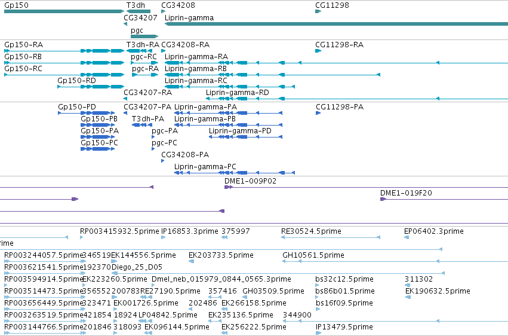Click the CG11298-PA protein label
Viewport: 508px width, 336px height.
(x=340, y=107)
